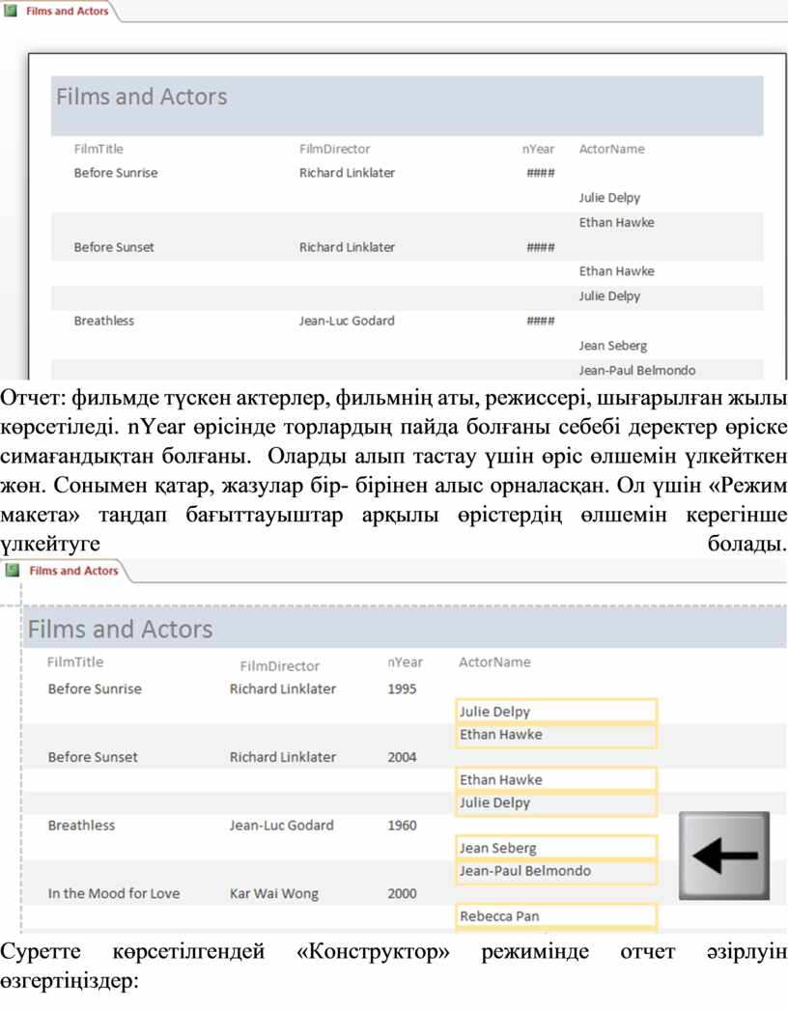788x1011 pixels.
Task: Click ActorName header in the layout view report
Action: [x=494, y=662]
